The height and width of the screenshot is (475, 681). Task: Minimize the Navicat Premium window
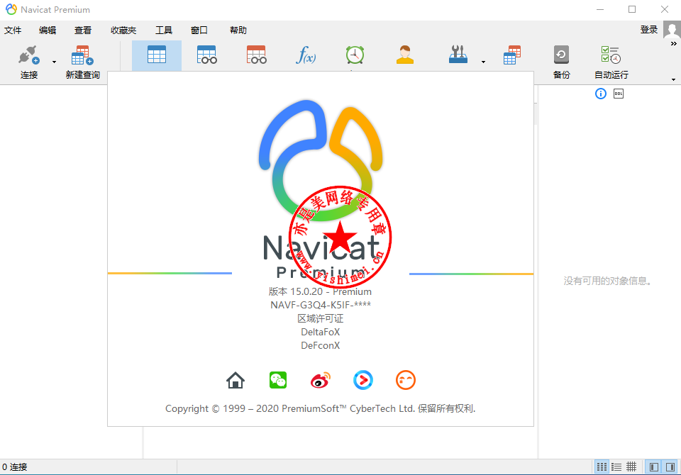[x=600, y=9]
